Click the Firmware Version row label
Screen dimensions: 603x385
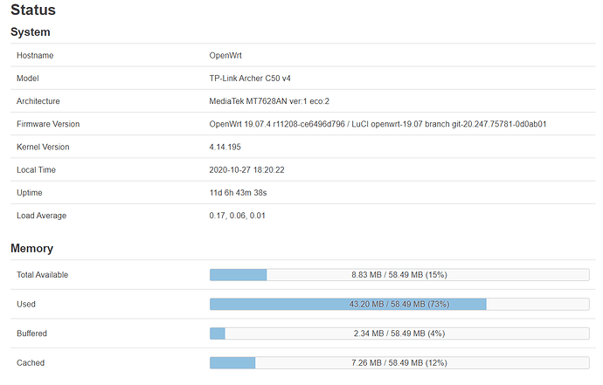pos(48,124)
